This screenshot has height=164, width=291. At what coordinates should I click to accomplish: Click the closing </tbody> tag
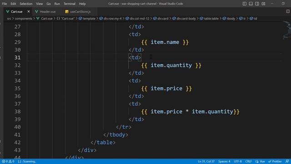click(115, 135)
